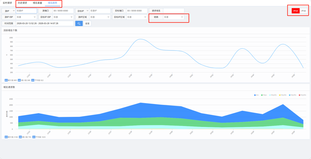Switch to IPv4 mode
Image resolution: width=311 pixels, height=159 pixels.
point(295,11)
